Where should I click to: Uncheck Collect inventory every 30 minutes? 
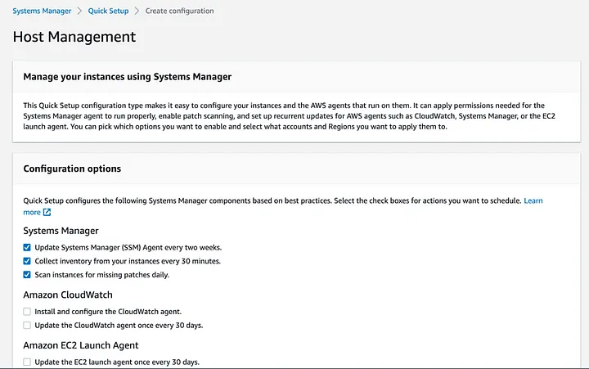pyautogui.click(x=27, y=261)
